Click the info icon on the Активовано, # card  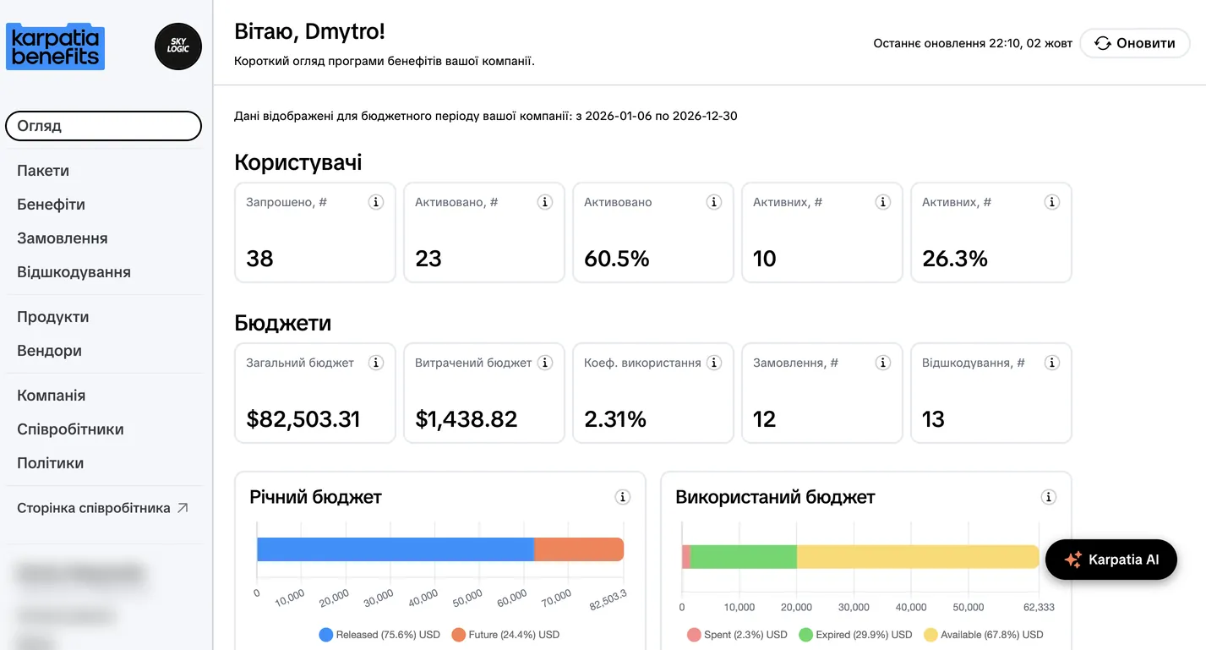pyautogui.click(x=545, y=202)
